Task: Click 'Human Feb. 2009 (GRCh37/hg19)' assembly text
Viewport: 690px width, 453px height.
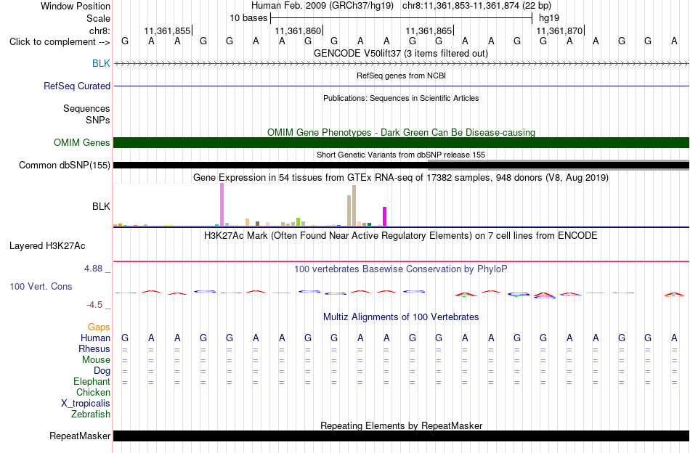Action: (324, 6)
